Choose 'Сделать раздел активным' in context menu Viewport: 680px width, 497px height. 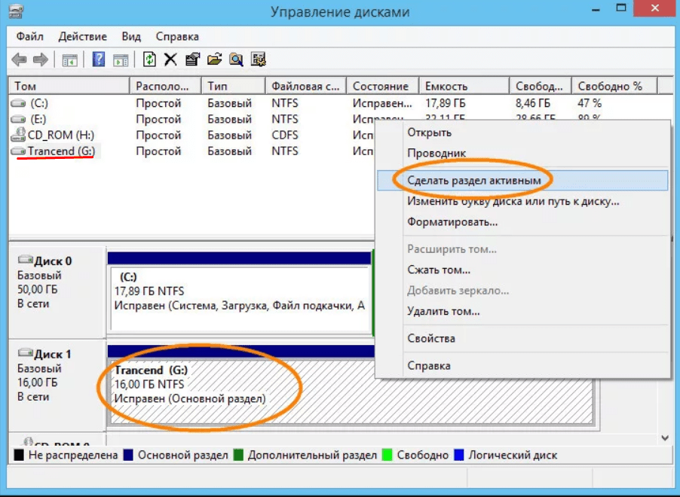pyautogui.click(x=473, y=181)
